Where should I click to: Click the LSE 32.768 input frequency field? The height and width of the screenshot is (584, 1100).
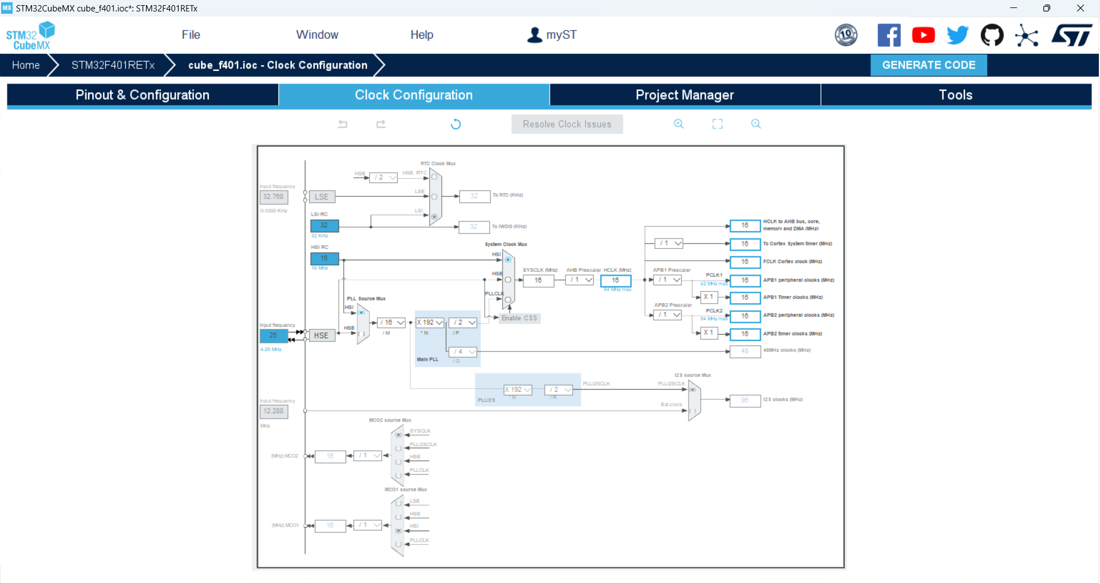tap(274, 197)
